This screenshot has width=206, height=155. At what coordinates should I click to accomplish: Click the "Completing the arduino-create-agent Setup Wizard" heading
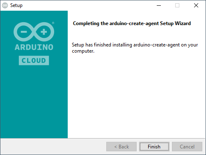click(132, 23)
